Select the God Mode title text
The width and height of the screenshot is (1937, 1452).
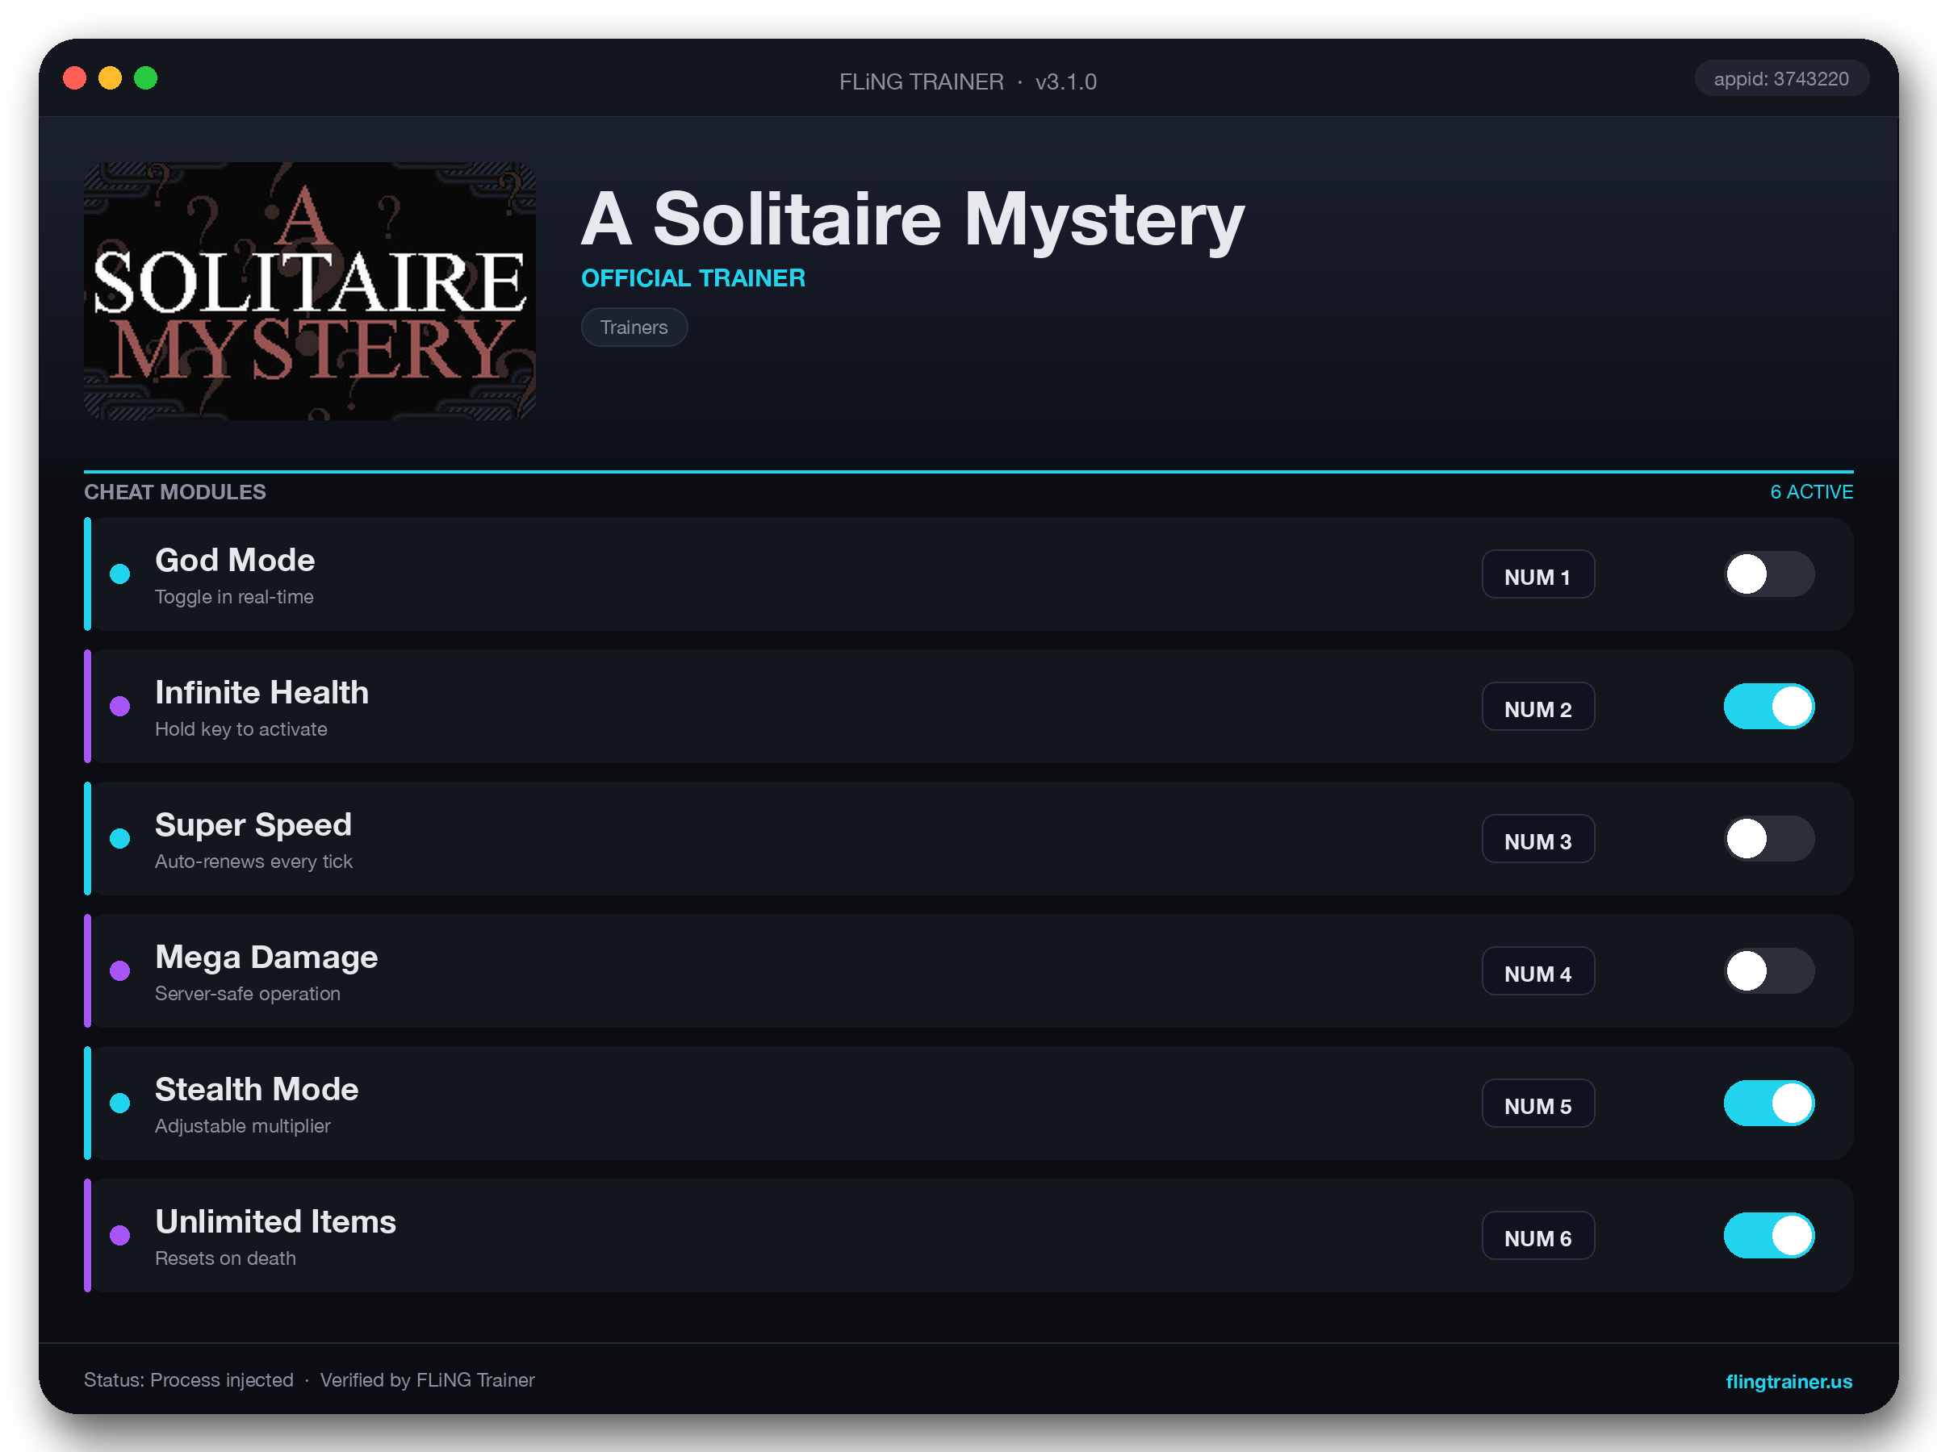click(x=235, y=560)
